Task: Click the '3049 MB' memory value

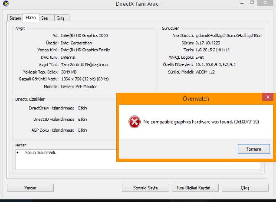Action: [69, 72]
